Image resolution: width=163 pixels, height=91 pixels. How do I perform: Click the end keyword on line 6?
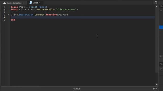(x=13, y=20)
